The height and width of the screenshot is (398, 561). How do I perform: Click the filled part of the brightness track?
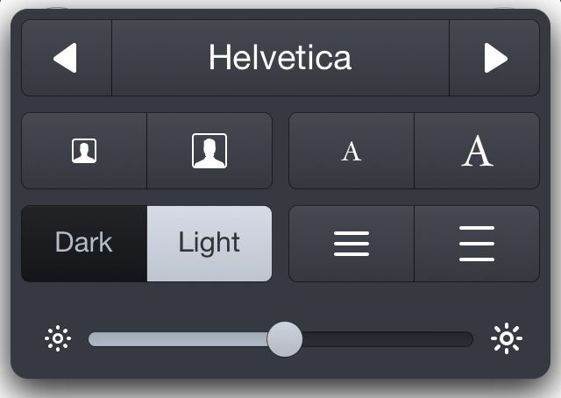175,338
